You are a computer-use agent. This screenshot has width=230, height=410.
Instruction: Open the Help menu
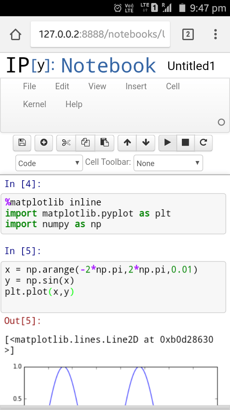[74, 104]
